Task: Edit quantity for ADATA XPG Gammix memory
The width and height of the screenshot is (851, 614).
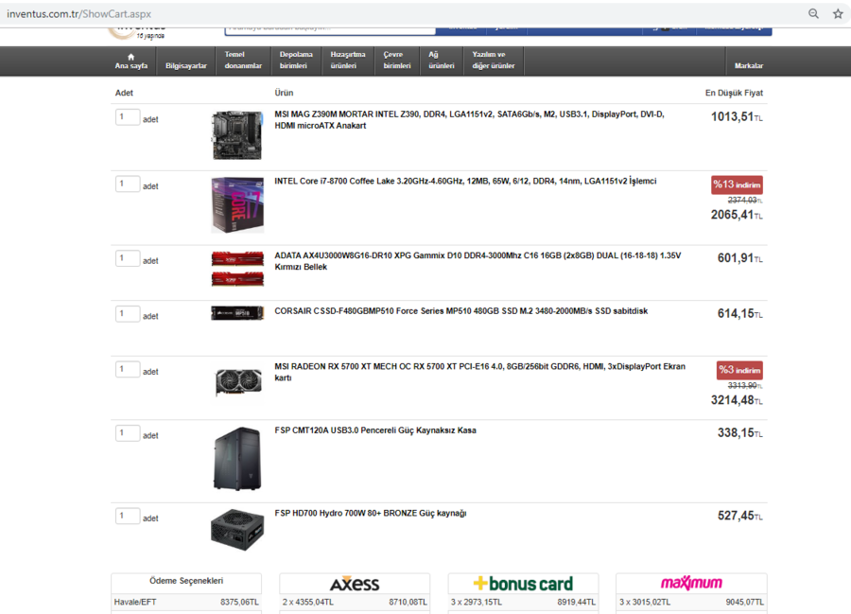Action: pyautogui.click(x=128, y=258)
